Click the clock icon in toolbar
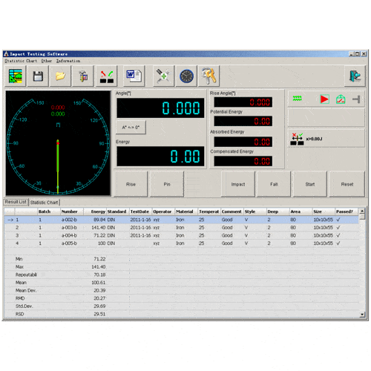 pyautogui.click(x=186, y=76)
